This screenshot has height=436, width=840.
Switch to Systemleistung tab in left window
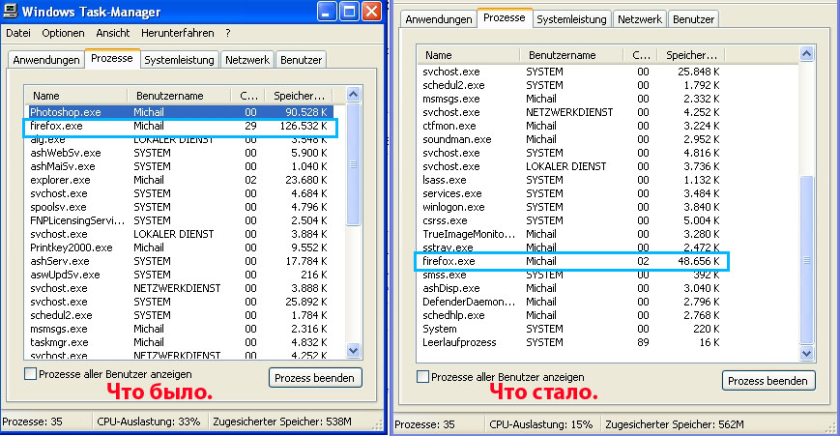coord(179,60)
